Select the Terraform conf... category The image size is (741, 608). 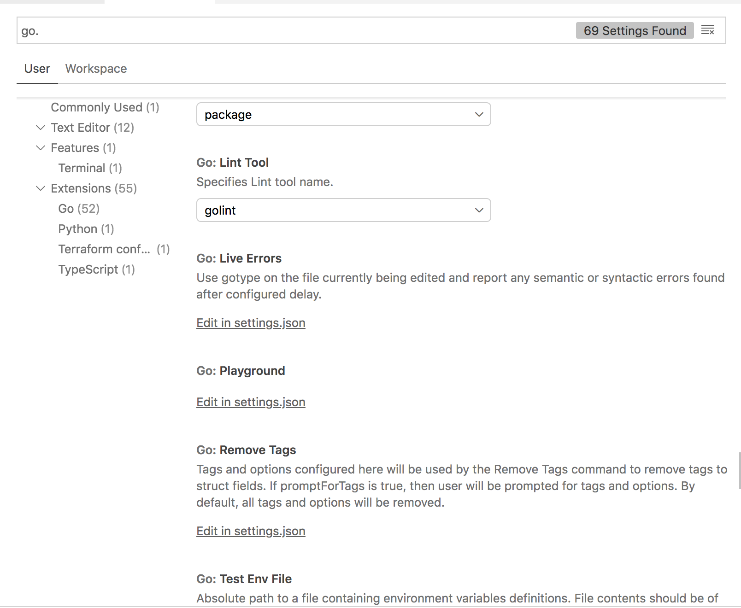tap(114, 249)
